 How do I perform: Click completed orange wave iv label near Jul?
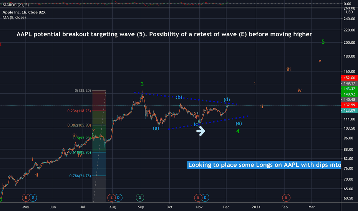80,155
